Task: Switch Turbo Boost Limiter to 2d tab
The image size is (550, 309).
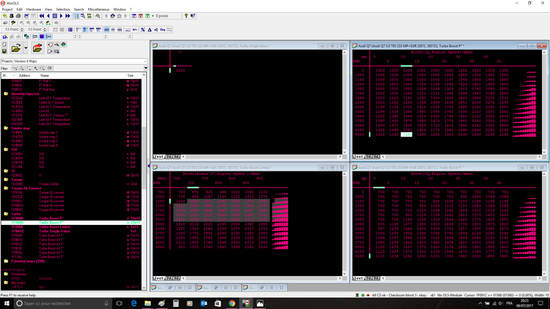Action: click(169, 278)
